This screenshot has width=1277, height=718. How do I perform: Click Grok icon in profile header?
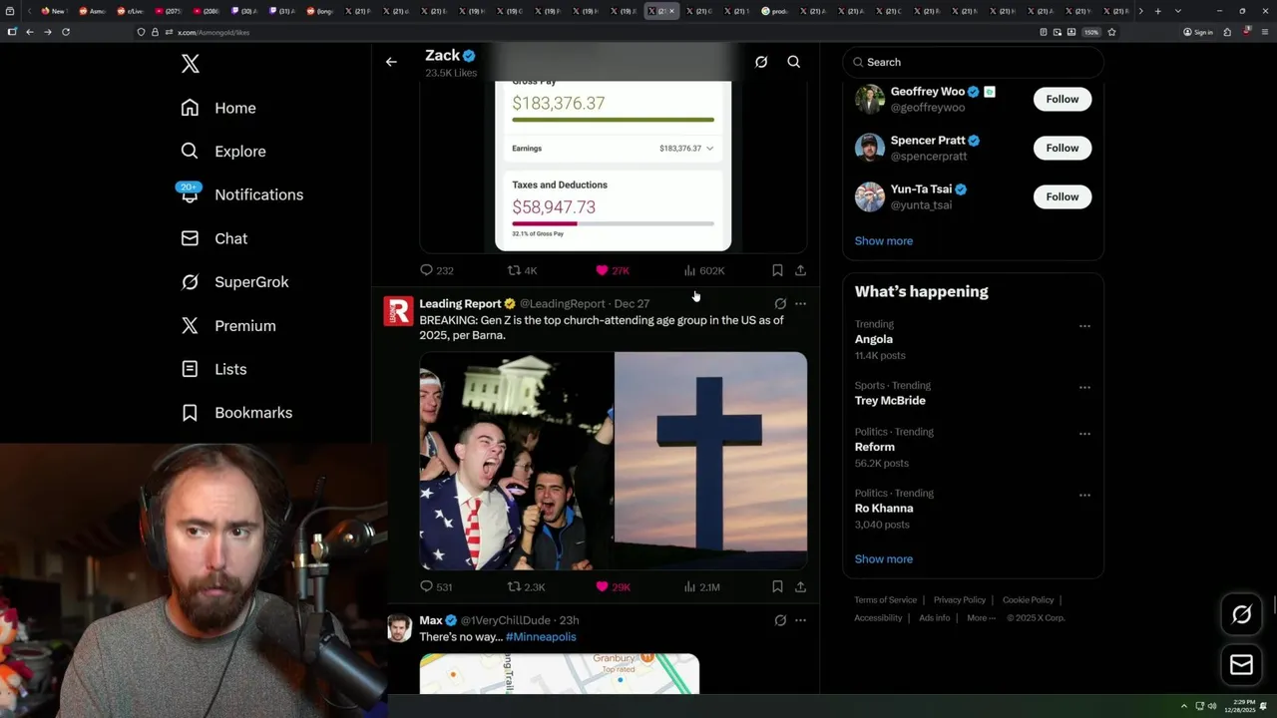click(x=761, y=62)
